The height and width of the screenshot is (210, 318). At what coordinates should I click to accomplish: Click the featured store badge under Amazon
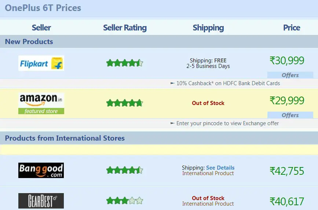[x=41, y=111]
